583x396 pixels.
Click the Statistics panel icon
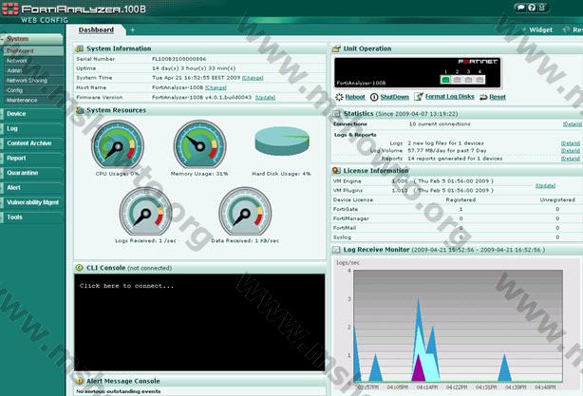click(336, 114)
